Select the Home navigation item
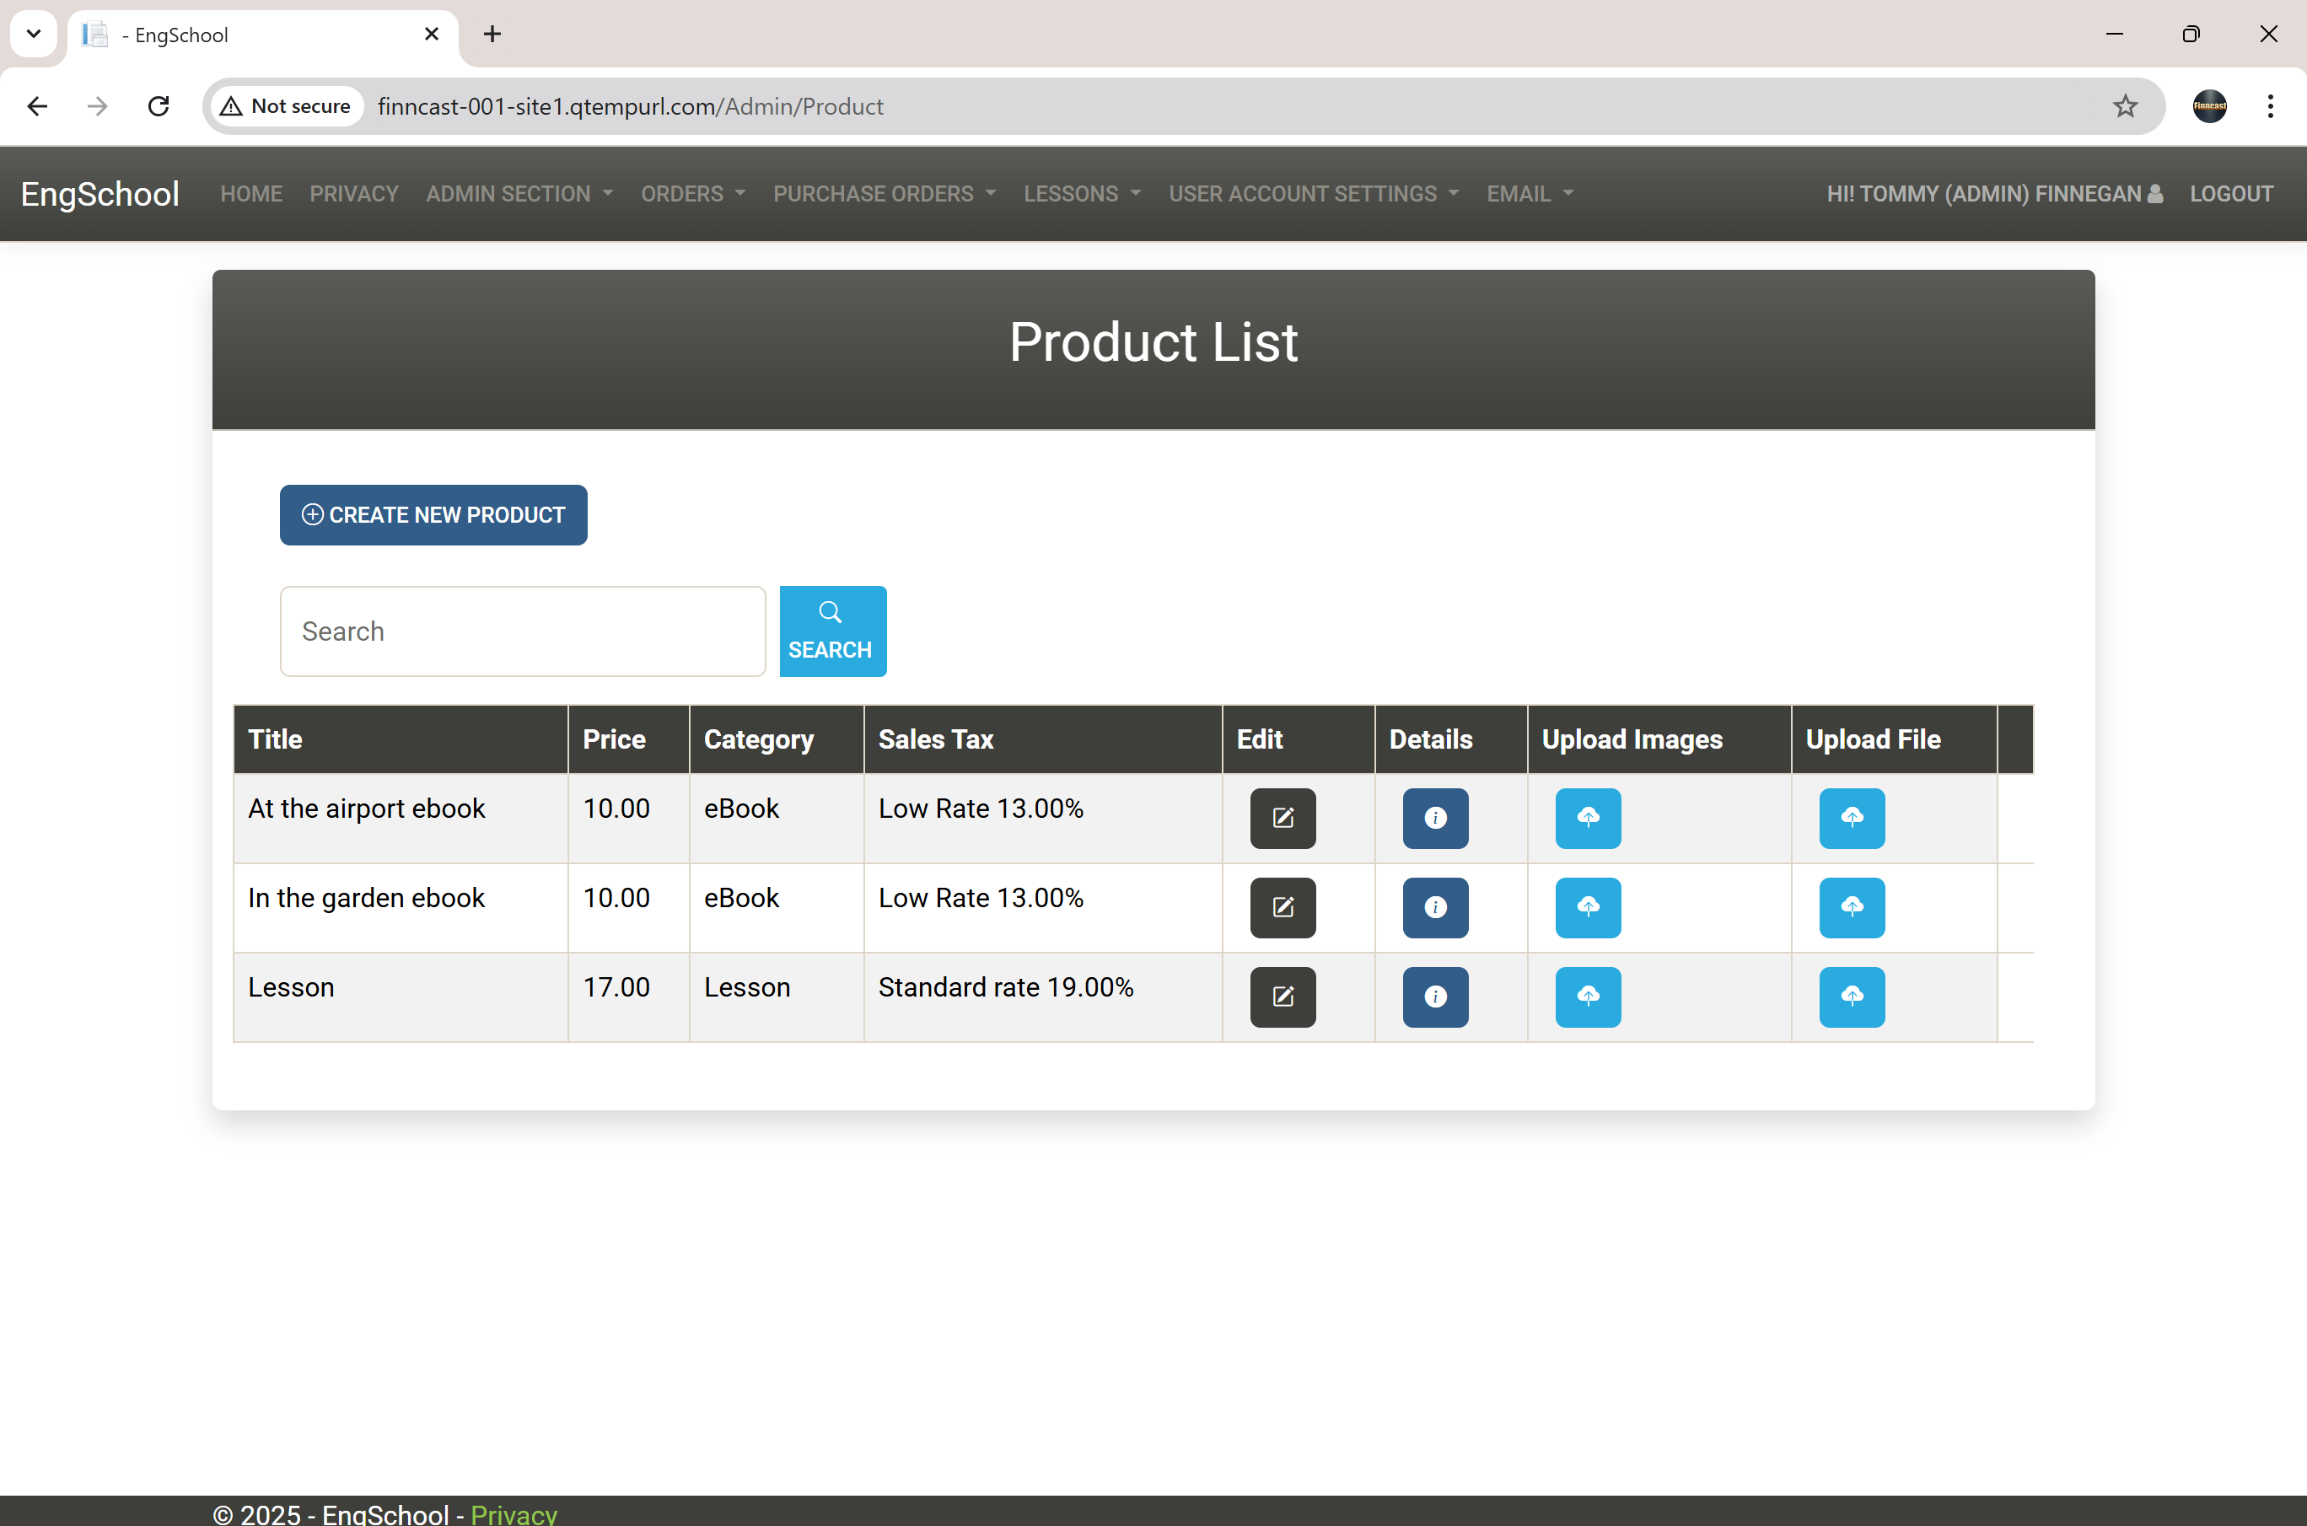The image size is (2307, 1526). [x=250, y=194]
